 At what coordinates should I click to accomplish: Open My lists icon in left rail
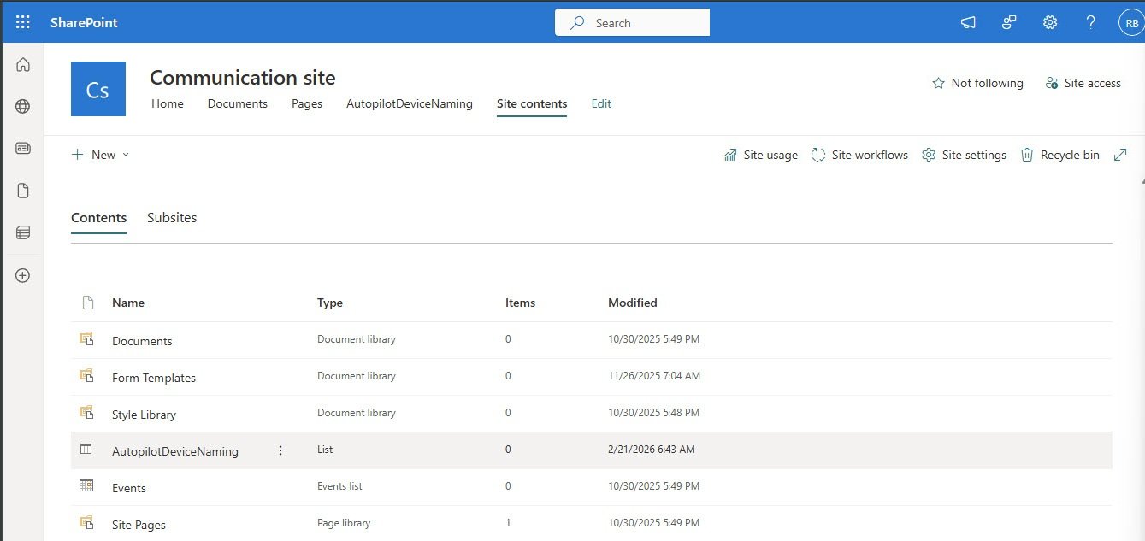(23, 232)
